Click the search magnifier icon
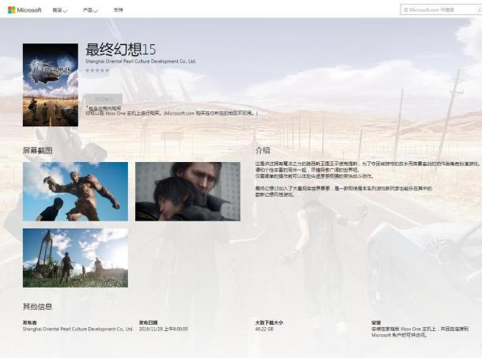 (479, 9)
